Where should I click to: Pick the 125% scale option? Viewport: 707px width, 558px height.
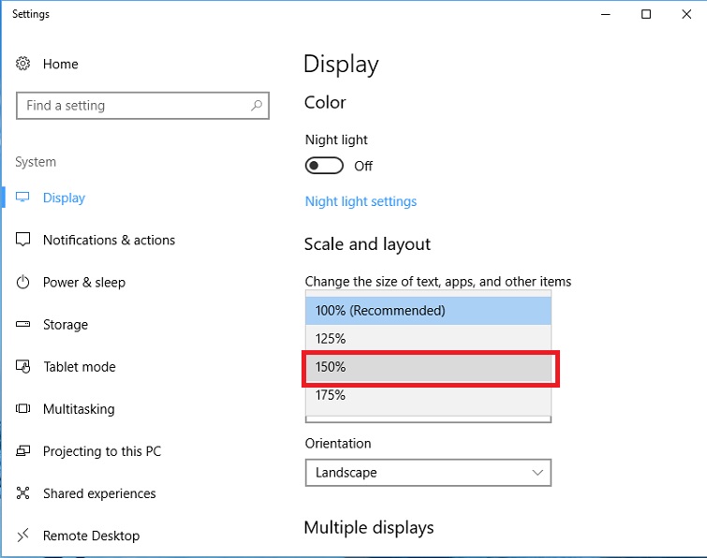point(428,338)
